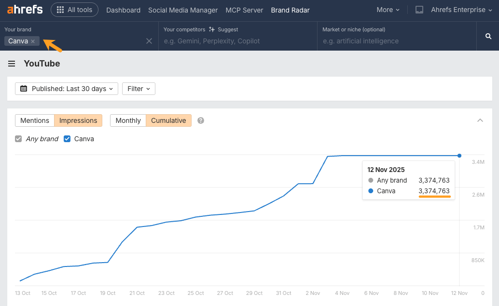The image size is (499, 306).
Task: Open the MCP Server page
Action: (244, 10)
